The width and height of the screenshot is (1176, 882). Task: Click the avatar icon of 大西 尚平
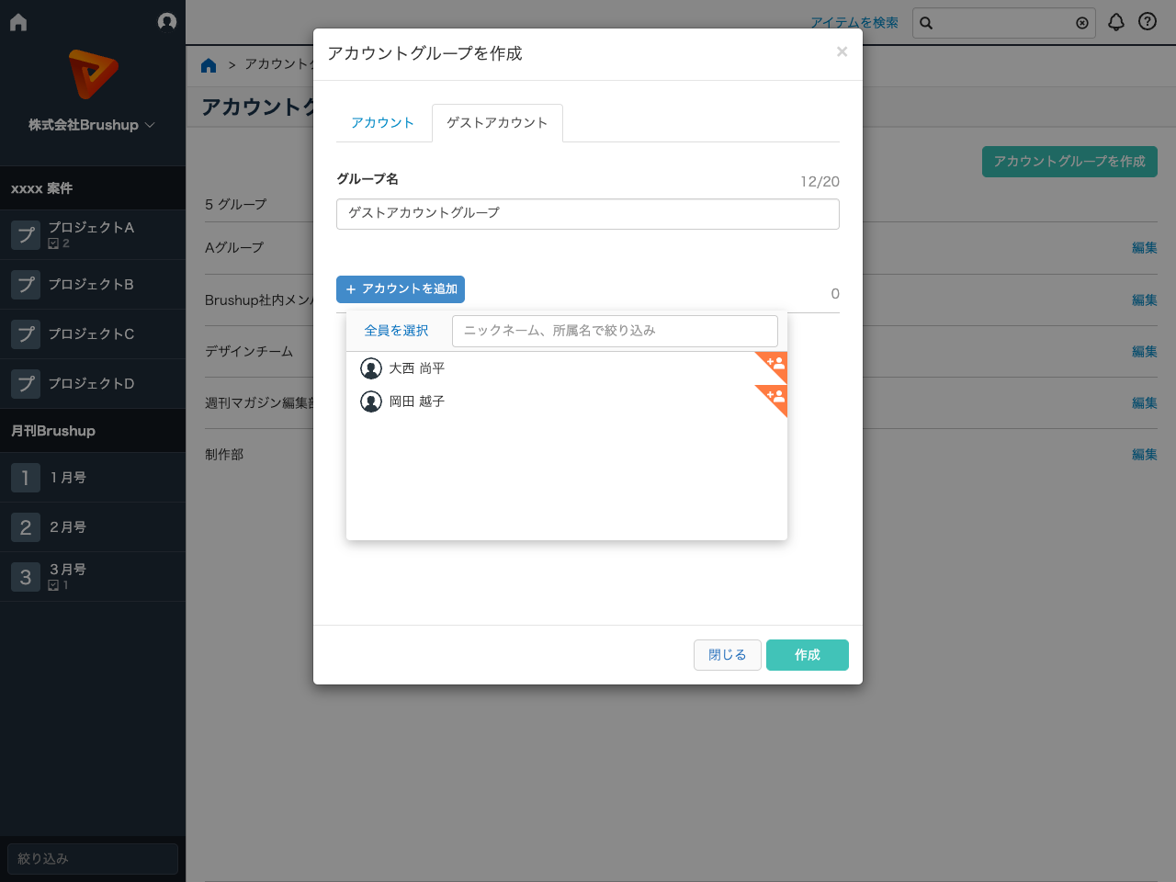(371, 368)
